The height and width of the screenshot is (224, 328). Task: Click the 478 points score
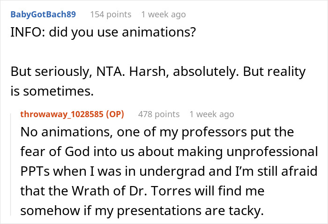pyautogui.click(x=159, y=114)
